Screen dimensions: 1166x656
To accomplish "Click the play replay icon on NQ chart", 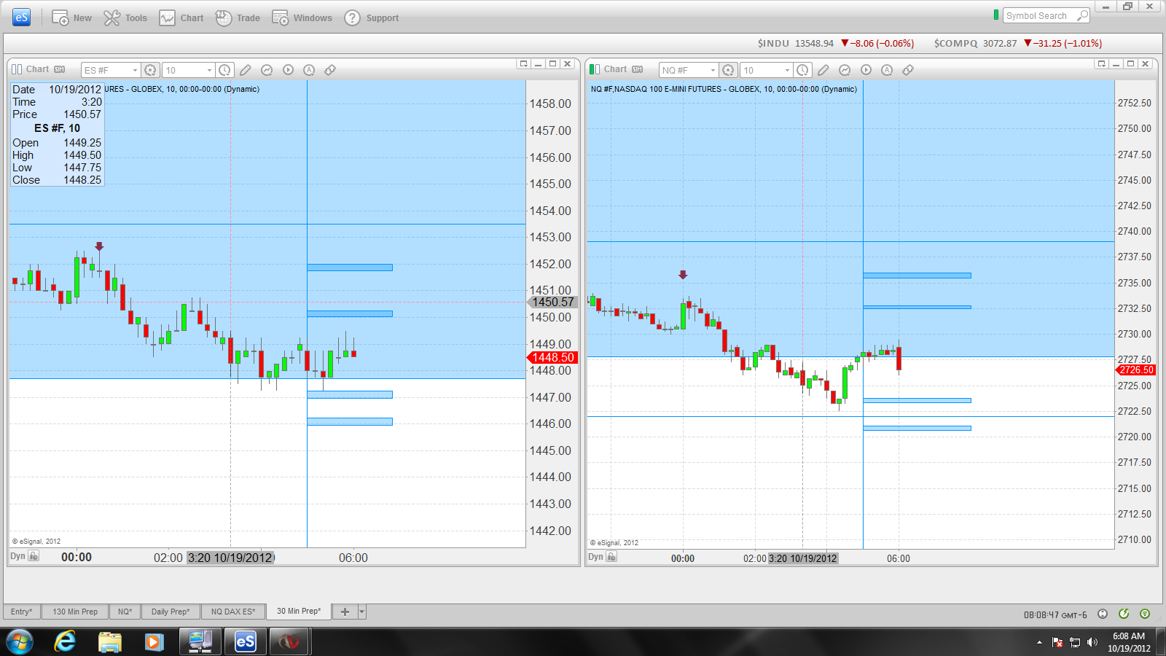I will point(866,70).
